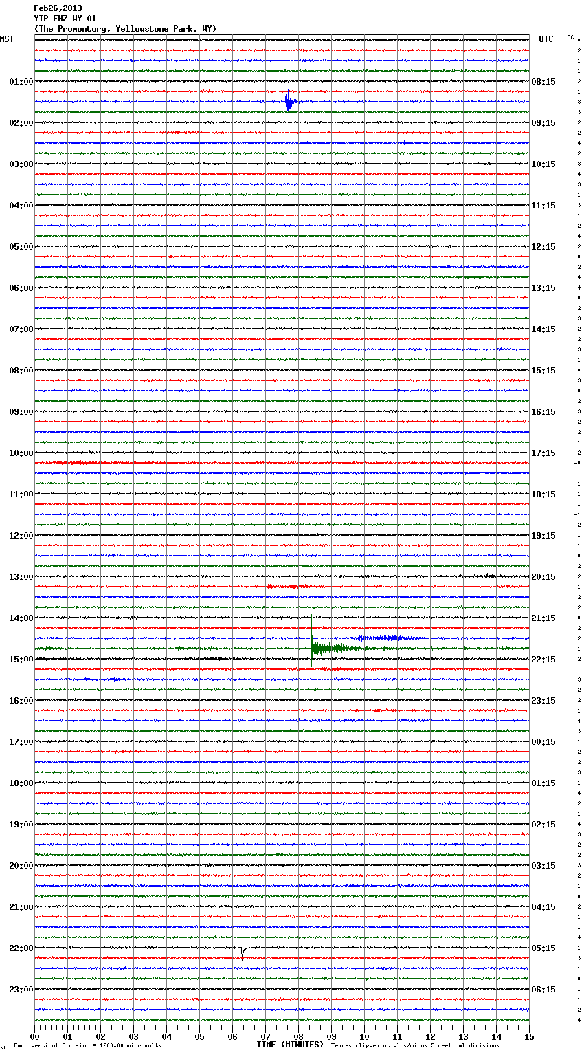
Task: Click the Traces clipped at plus/minus 5 note
Action: point(415,1046)
